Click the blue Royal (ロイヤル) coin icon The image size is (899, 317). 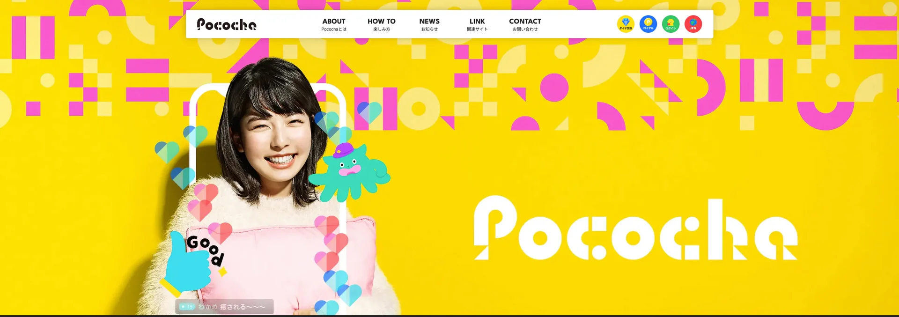point(648,24)
